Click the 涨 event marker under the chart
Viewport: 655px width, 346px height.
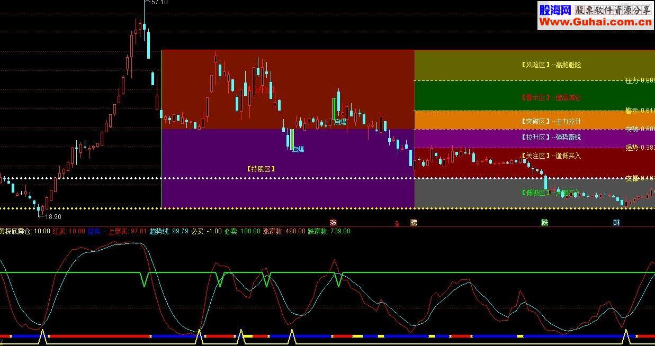[334, 223]
